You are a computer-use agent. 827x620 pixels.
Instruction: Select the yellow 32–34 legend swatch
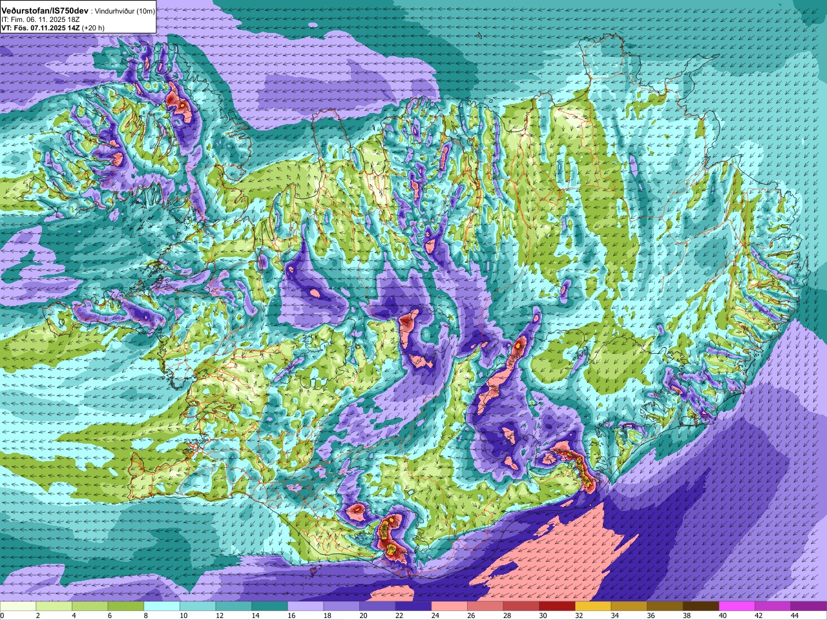tap(593, 606)
